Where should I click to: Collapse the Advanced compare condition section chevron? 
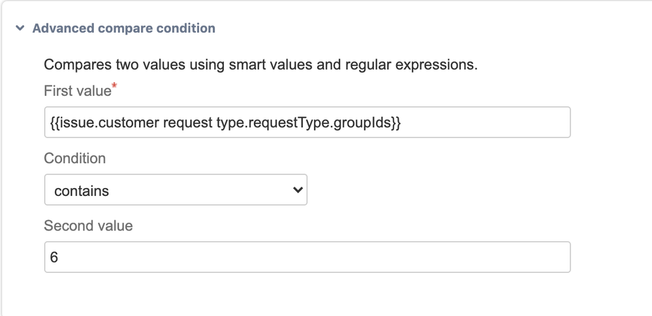(20, 29)
